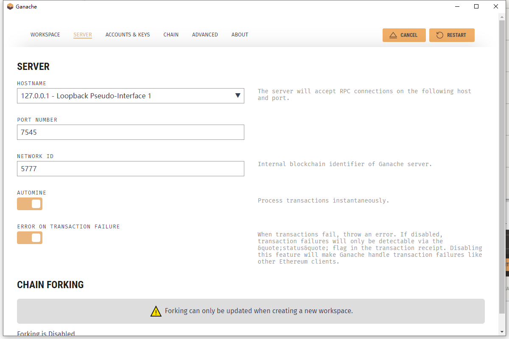
Task: Click the warning triangle icon in forking notice
Action: coord(156,311)
